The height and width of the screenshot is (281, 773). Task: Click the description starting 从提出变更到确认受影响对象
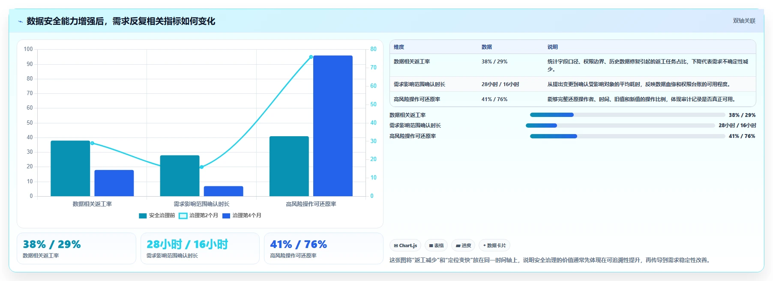pos(638,84)
